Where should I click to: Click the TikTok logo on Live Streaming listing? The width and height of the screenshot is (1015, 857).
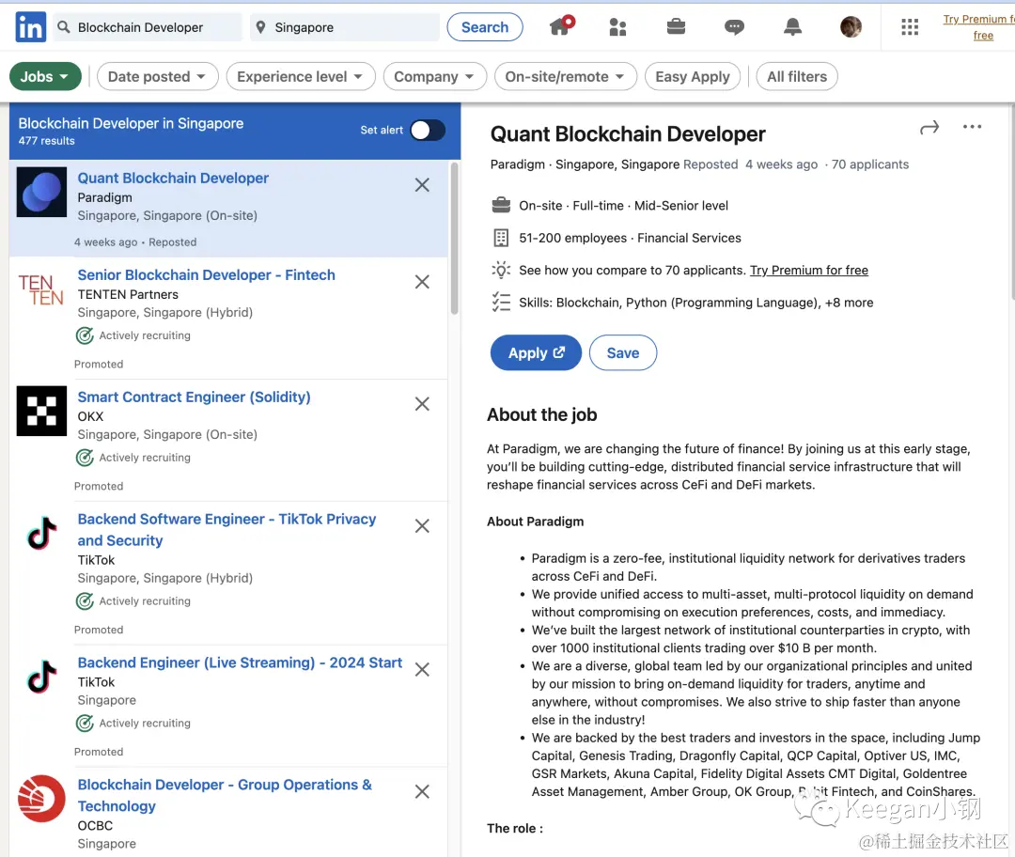point(41,678)
